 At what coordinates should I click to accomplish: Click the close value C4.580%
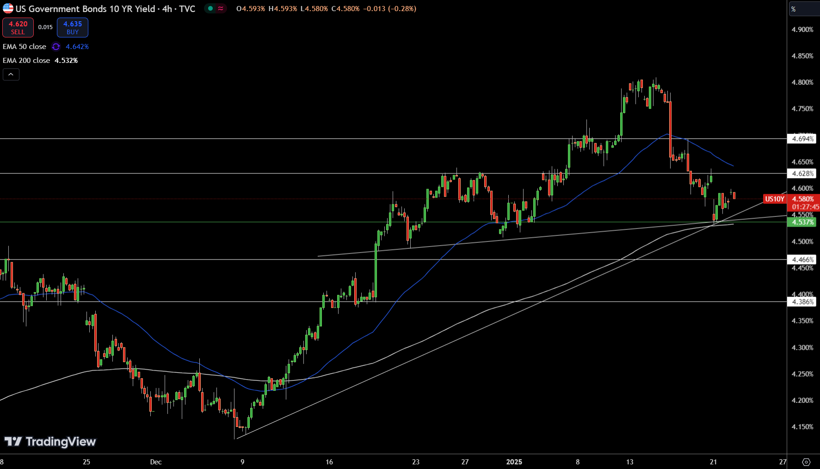pos(345,9)
